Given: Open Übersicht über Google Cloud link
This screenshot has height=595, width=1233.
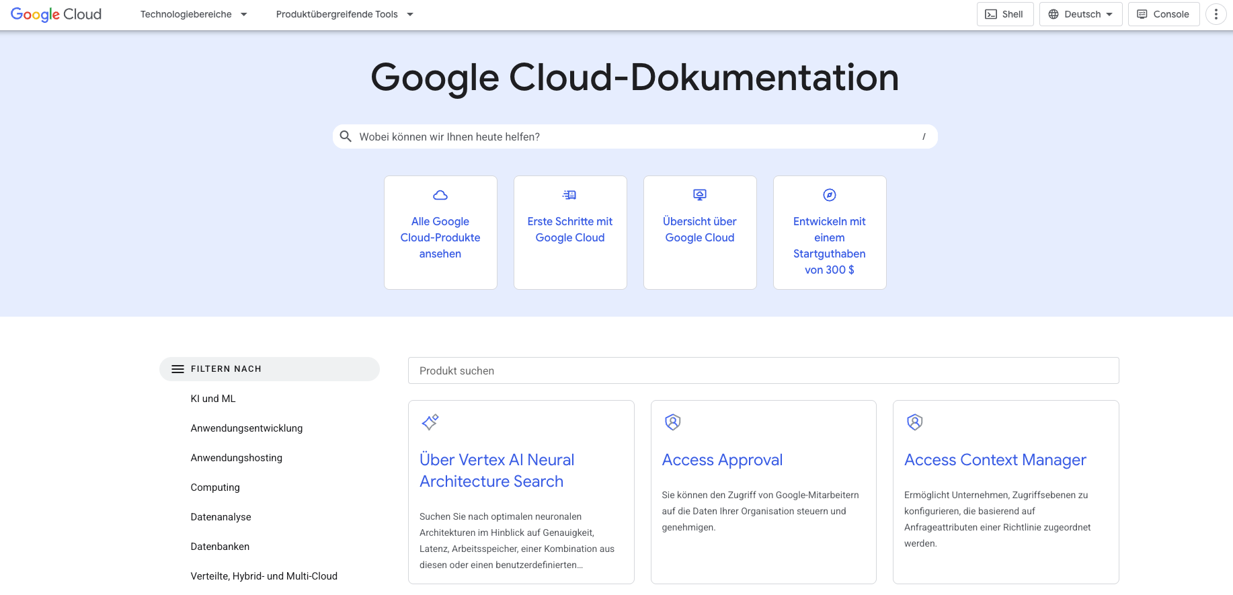Looking at the screenshot, I should pos(700,229).
